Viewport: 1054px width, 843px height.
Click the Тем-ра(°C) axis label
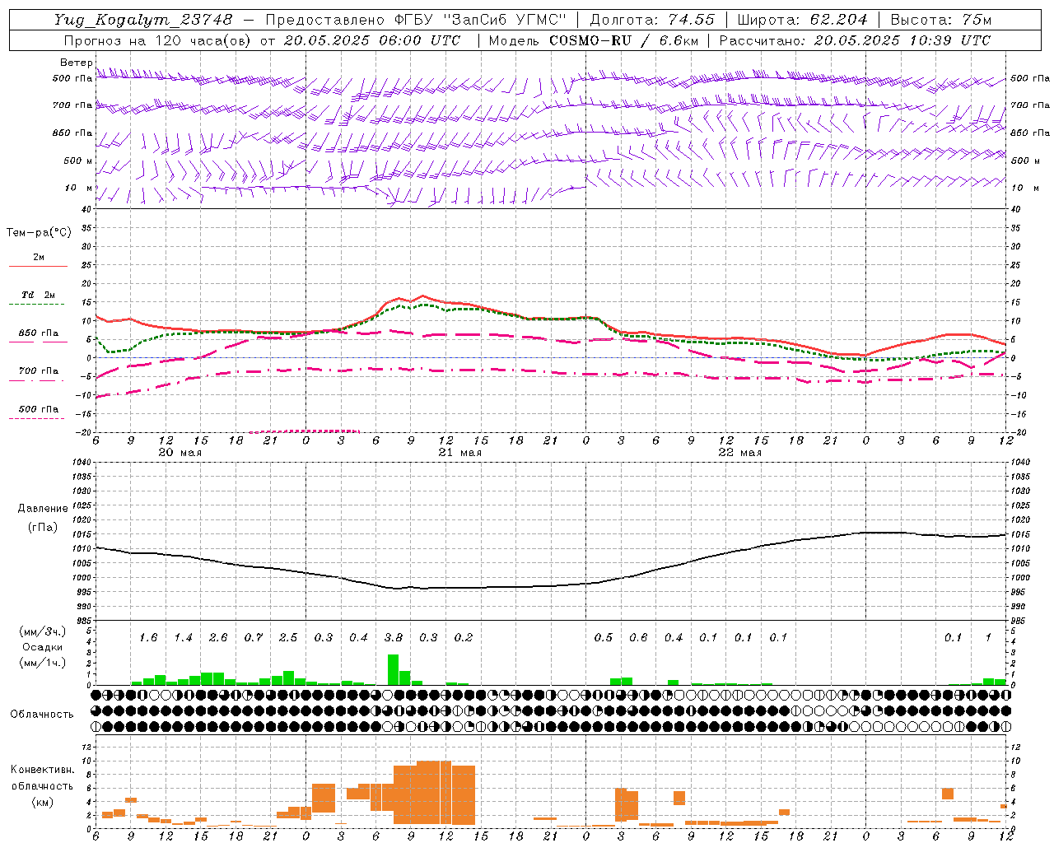[x=39, y=233]
